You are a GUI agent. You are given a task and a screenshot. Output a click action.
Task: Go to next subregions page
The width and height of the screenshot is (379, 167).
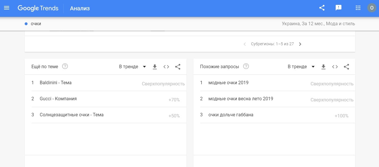pos(300,44)
